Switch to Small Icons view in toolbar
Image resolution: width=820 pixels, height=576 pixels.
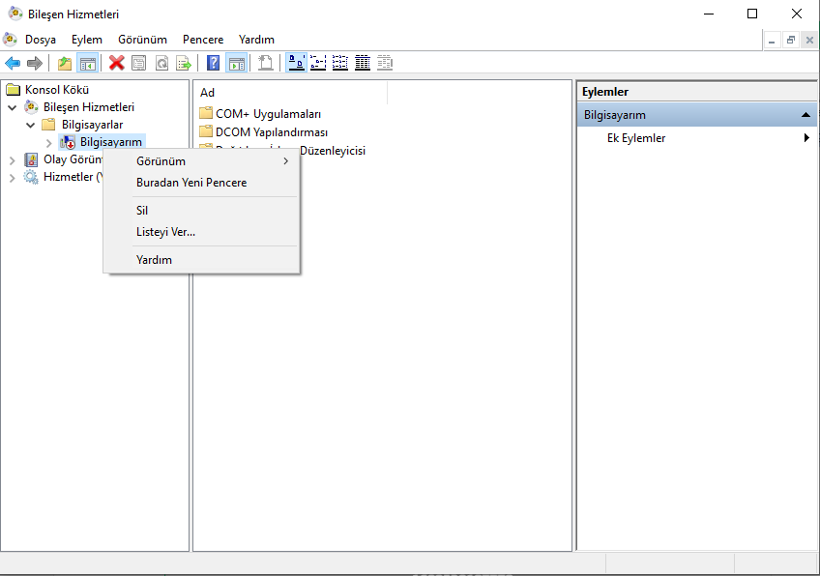coord(318,63)
